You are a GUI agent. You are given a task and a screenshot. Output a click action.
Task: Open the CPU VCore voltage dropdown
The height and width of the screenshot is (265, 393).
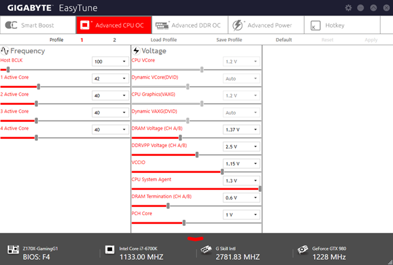pyautogui.click(x=241, y=62)
